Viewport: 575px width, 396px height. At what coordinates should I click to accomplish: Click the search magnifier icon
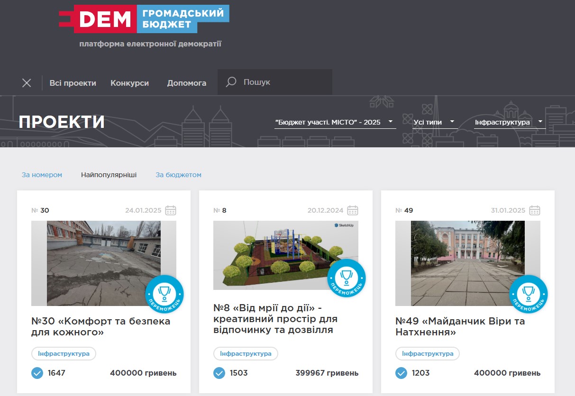tap(231, 82)
